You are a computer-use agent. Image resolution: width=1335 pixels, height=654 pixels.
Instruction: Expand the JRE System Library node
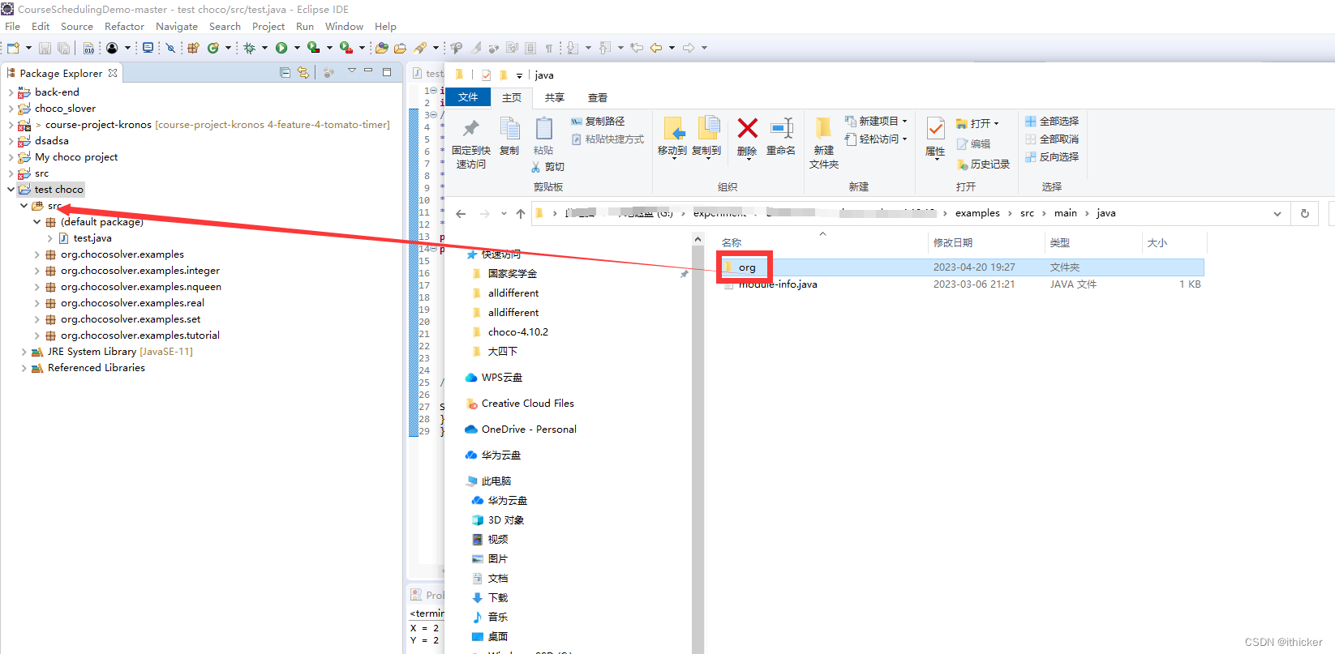[24, 351]
